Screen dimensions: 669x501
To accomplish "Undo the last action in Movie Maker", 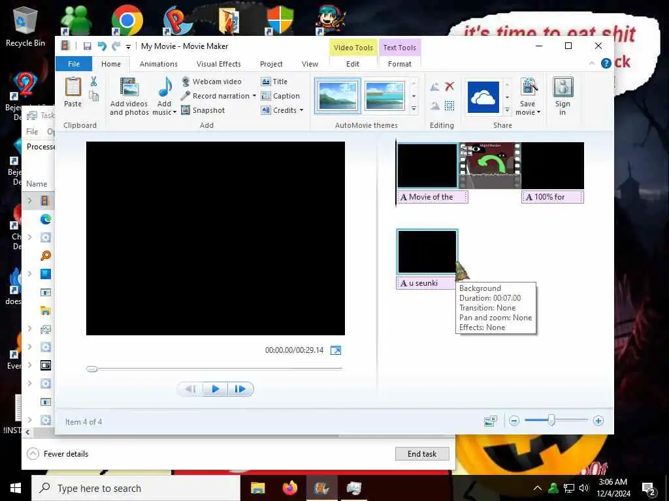I will tap(101, 46).
